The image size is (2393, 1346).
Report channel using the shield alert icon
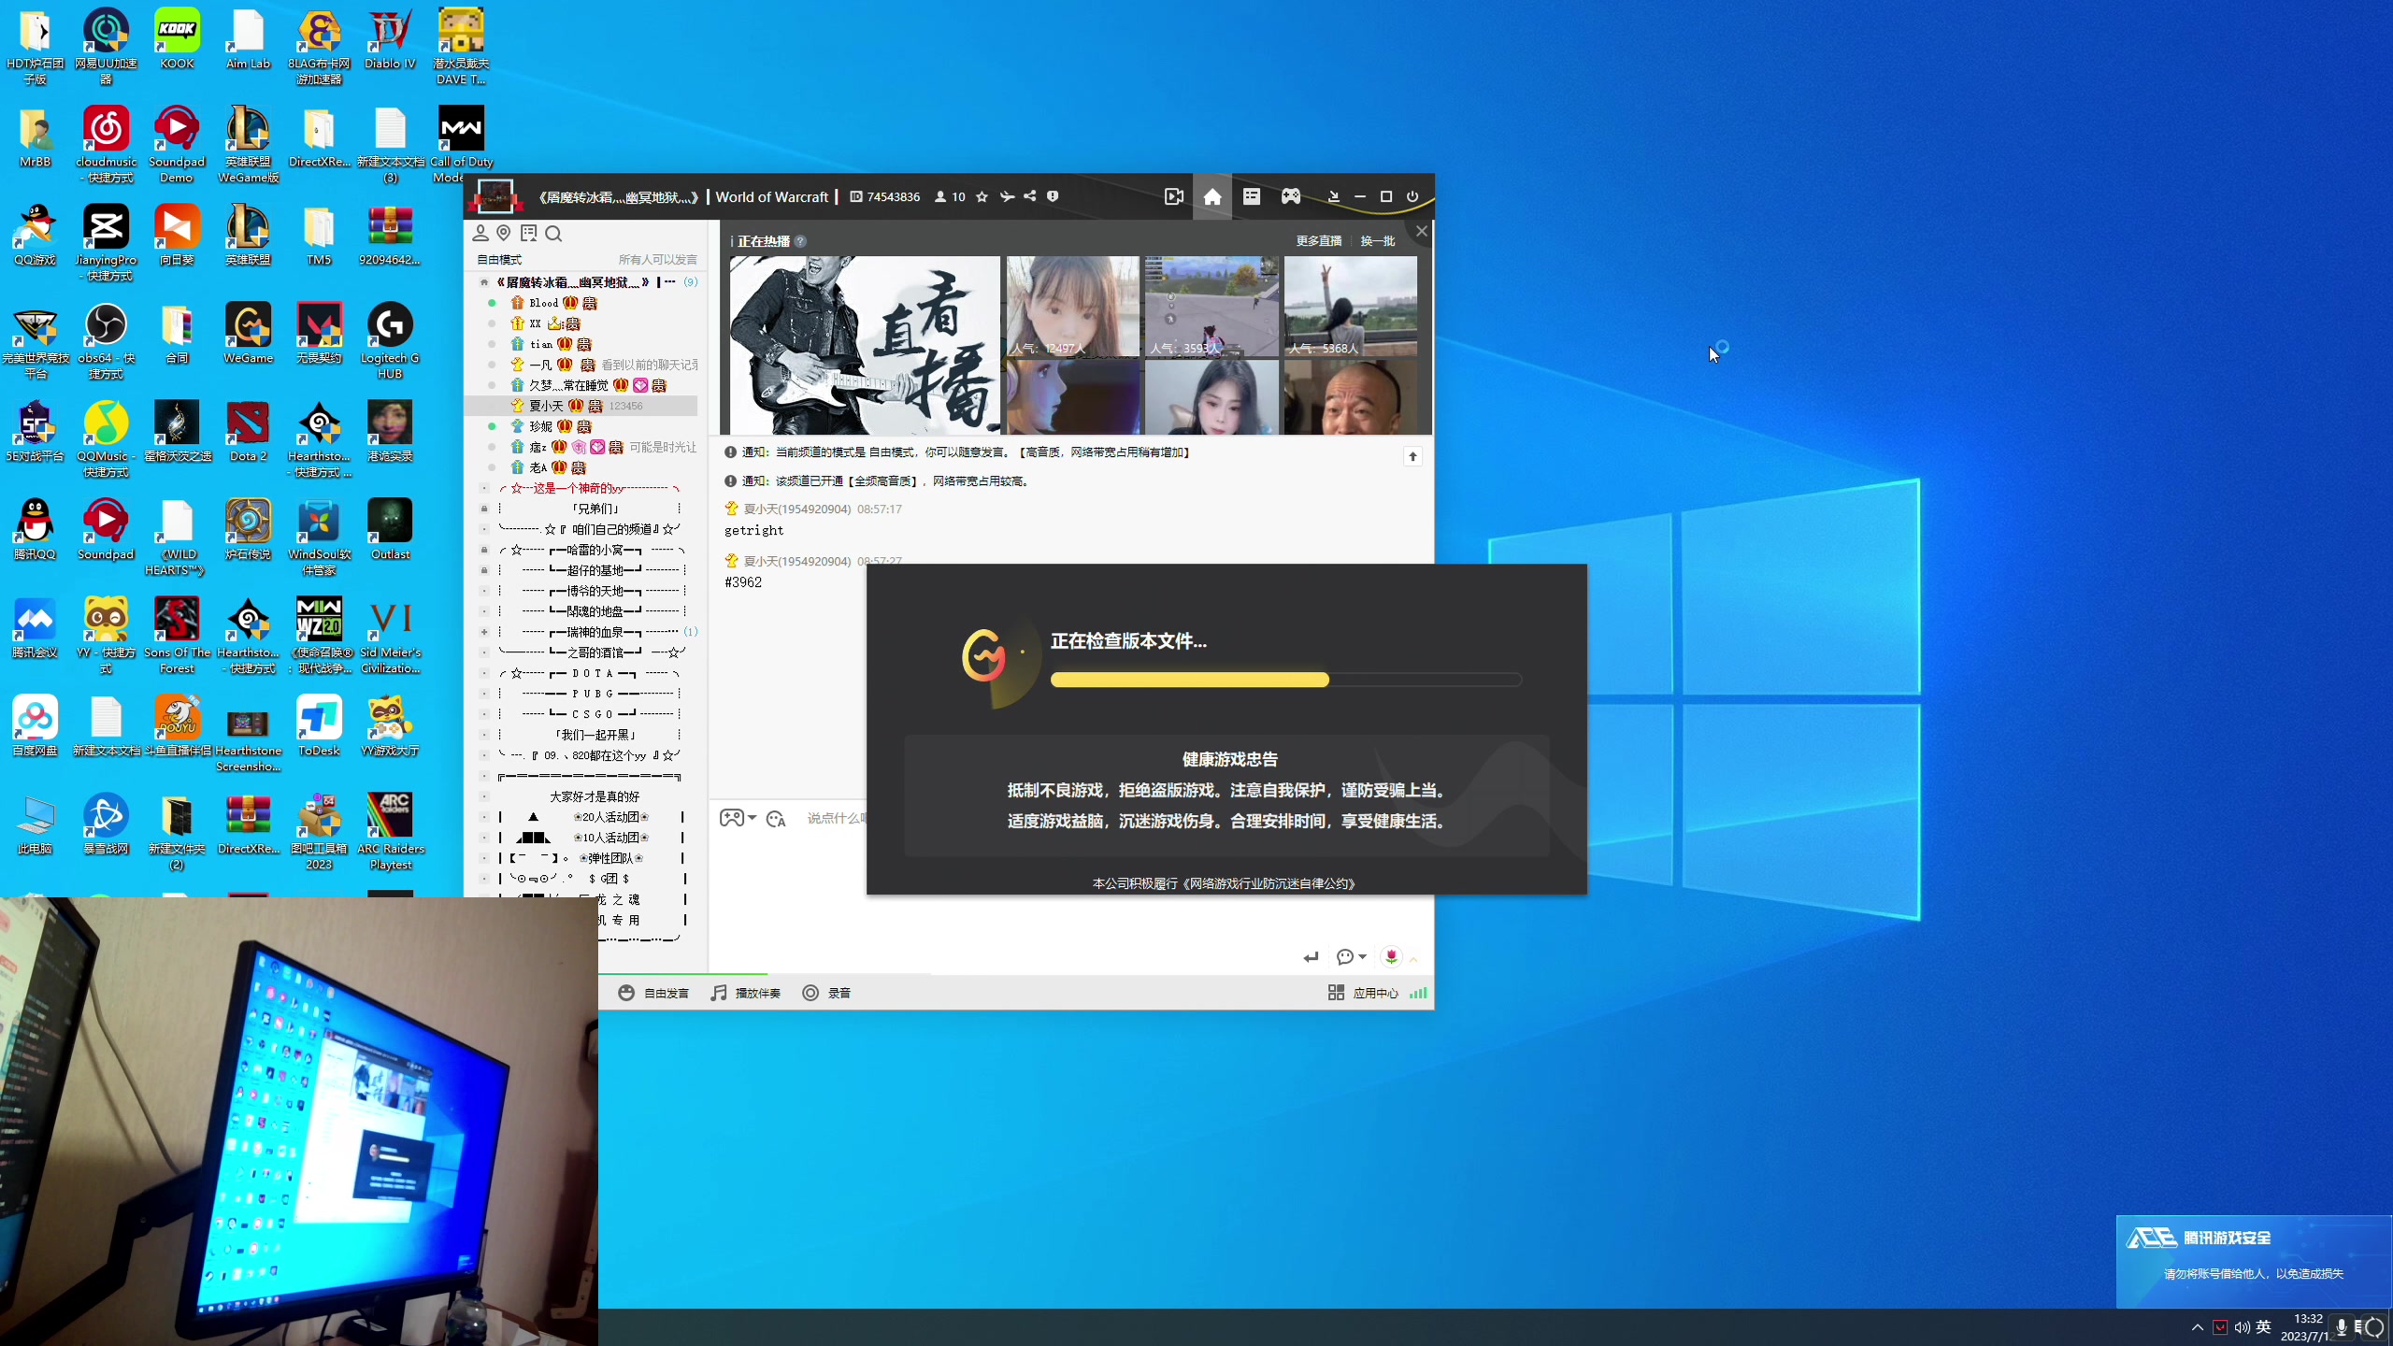point(1053,196)
